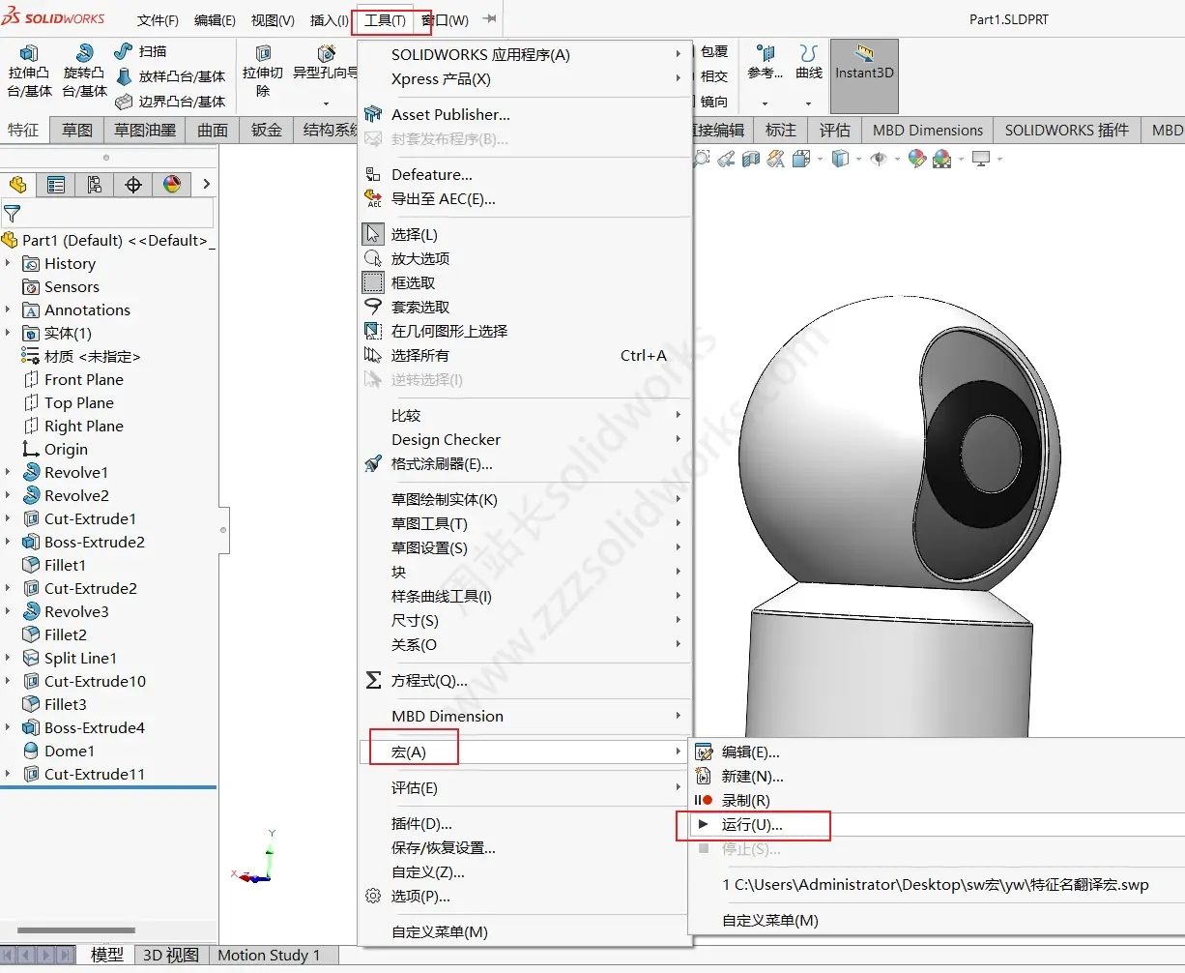The image size is (1185, 973).
Task: Expand the Cut-Extrude1 tree item
Action: click(10, 518)
